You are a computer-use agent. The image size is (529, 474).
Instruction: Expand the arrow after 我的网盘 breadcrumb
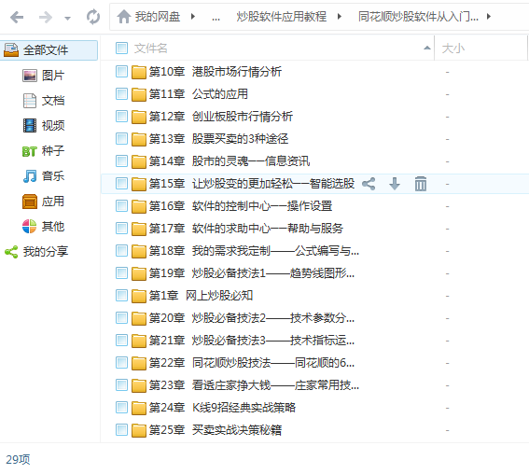tap(192, 16)
